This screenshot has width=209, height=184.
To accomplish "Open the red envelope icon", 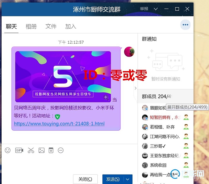I will tap(51, 150).
